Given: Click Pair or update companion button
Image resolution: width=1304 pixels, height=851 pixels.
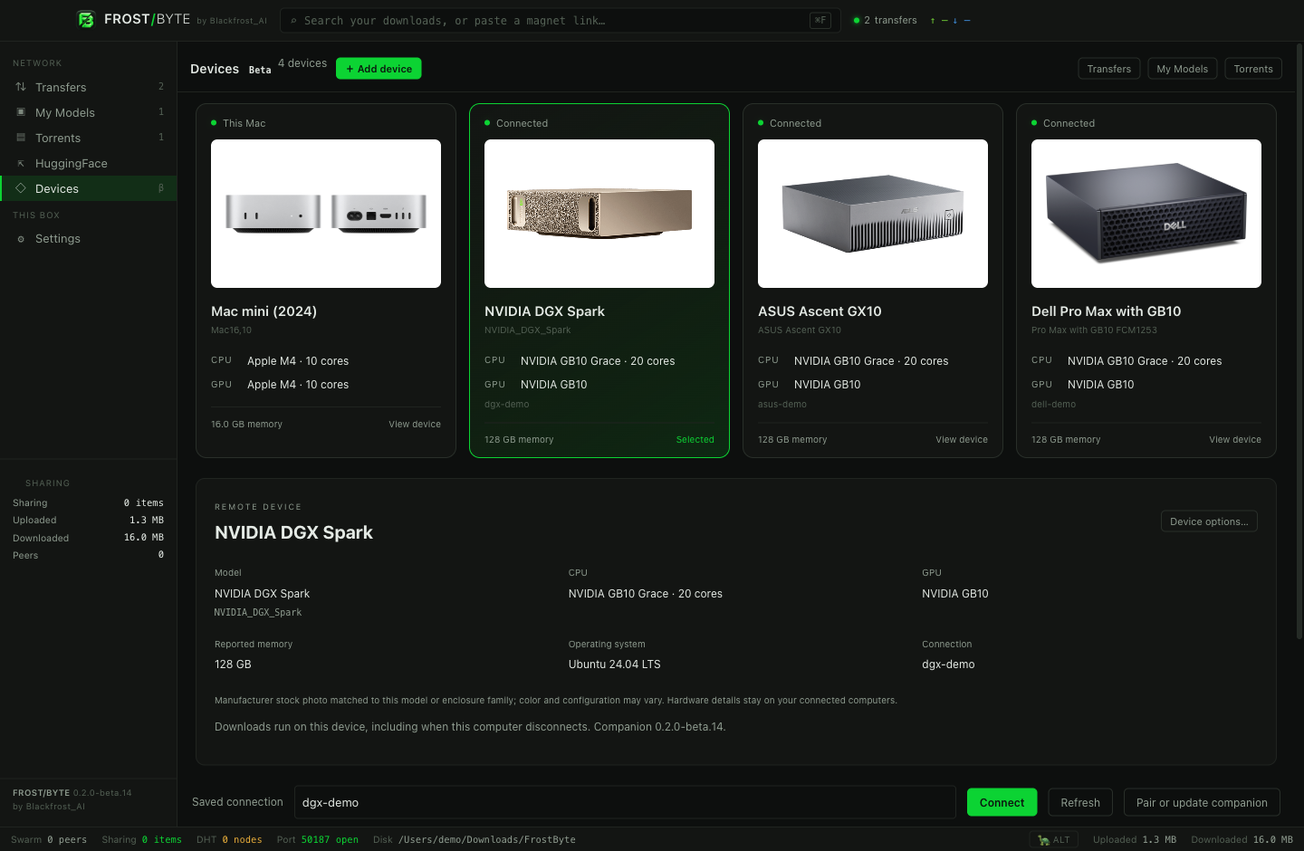Looking at the screenshot, I should [x=1202, y=802].
